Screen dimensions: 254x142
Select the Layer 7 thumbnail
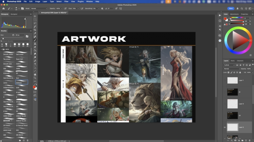point(232,80)
